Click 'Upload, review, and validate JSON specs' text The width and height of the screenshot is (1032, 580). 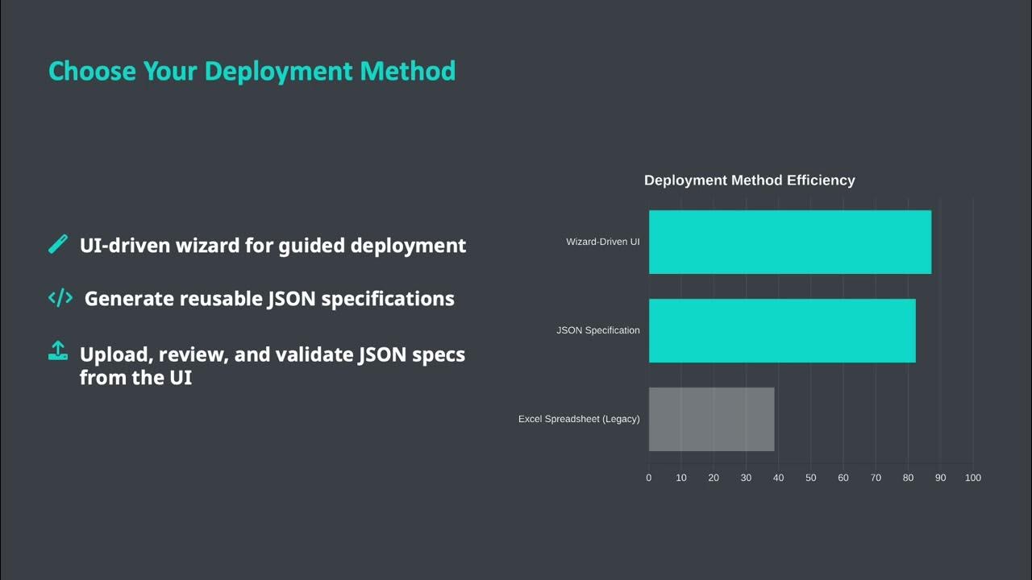pyautogui.click(x=272, y=354)
